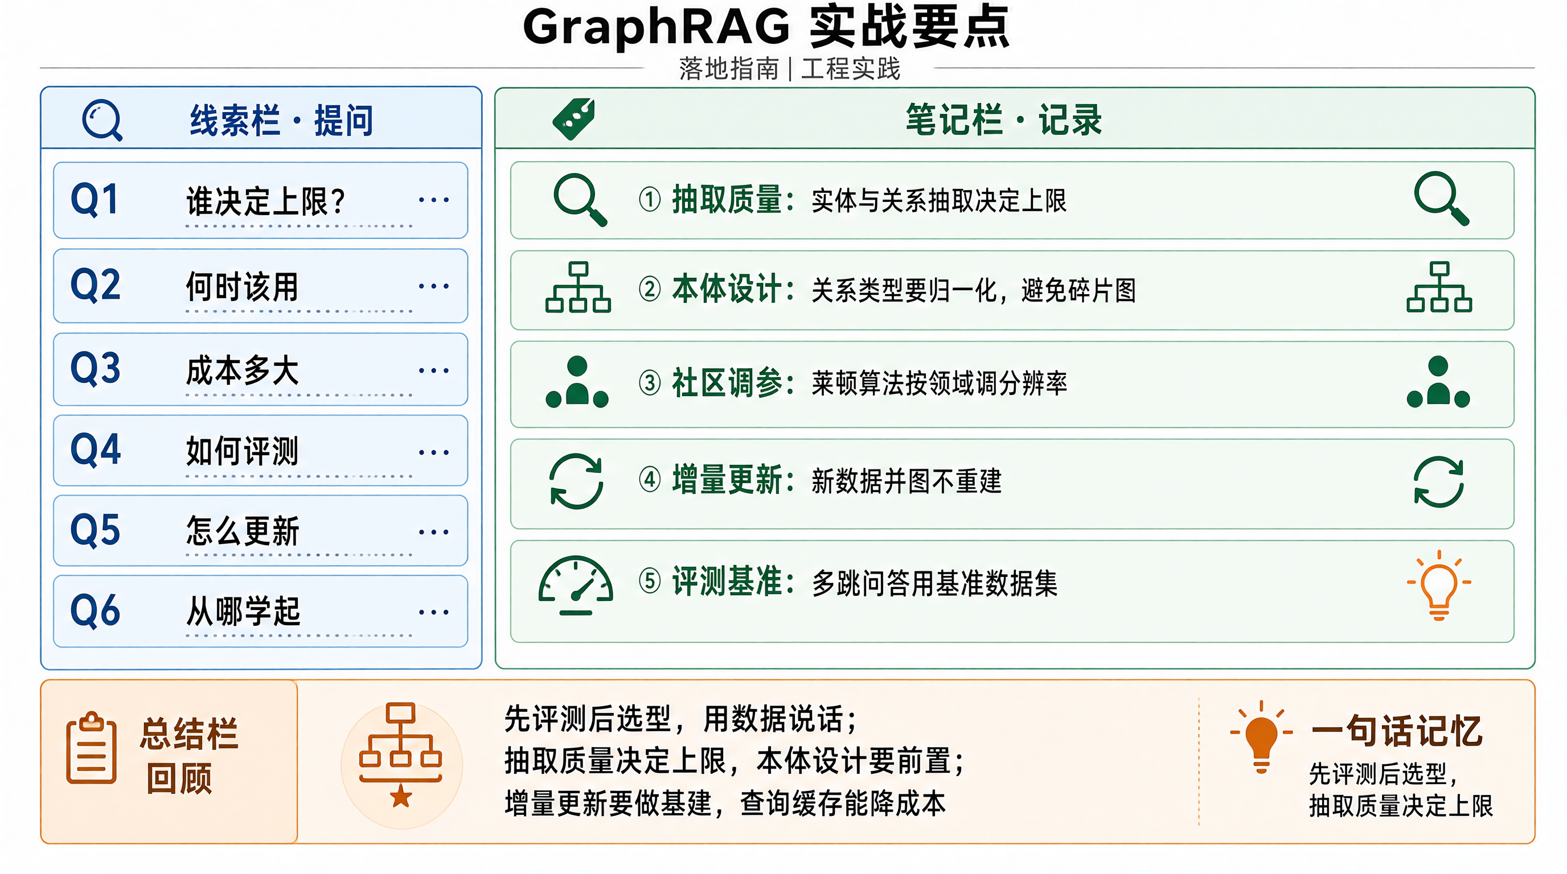Click the Q1 label

(95, 199)
